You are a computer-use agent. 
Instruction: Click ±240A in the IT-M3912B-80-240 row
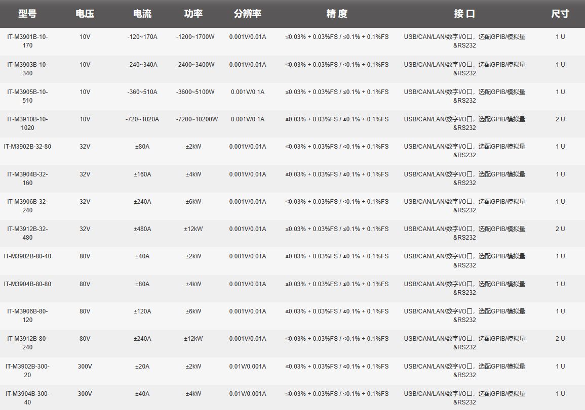142,339
